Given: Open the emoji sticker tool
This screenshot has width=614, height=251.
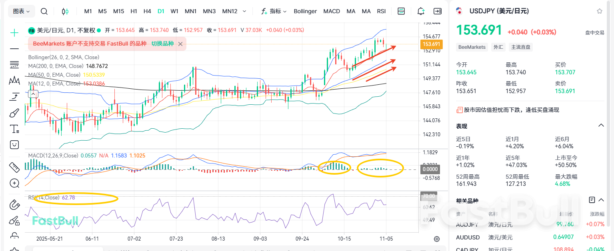Looking at the screenshot, I should (x=14, y=144).
